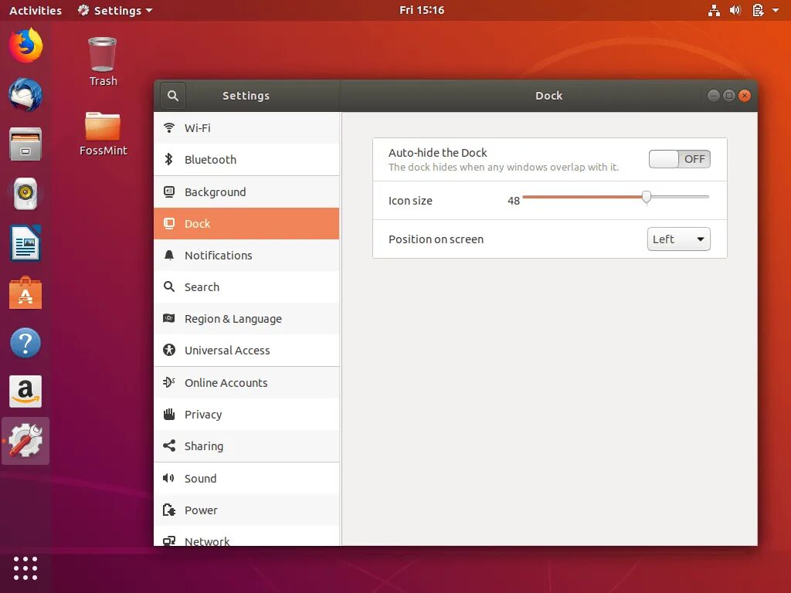The height and width of the screenshot is (593, 791).
Task: Select the FossMint desktop folder
Action: pyautogui.click(x=103, y=134)
